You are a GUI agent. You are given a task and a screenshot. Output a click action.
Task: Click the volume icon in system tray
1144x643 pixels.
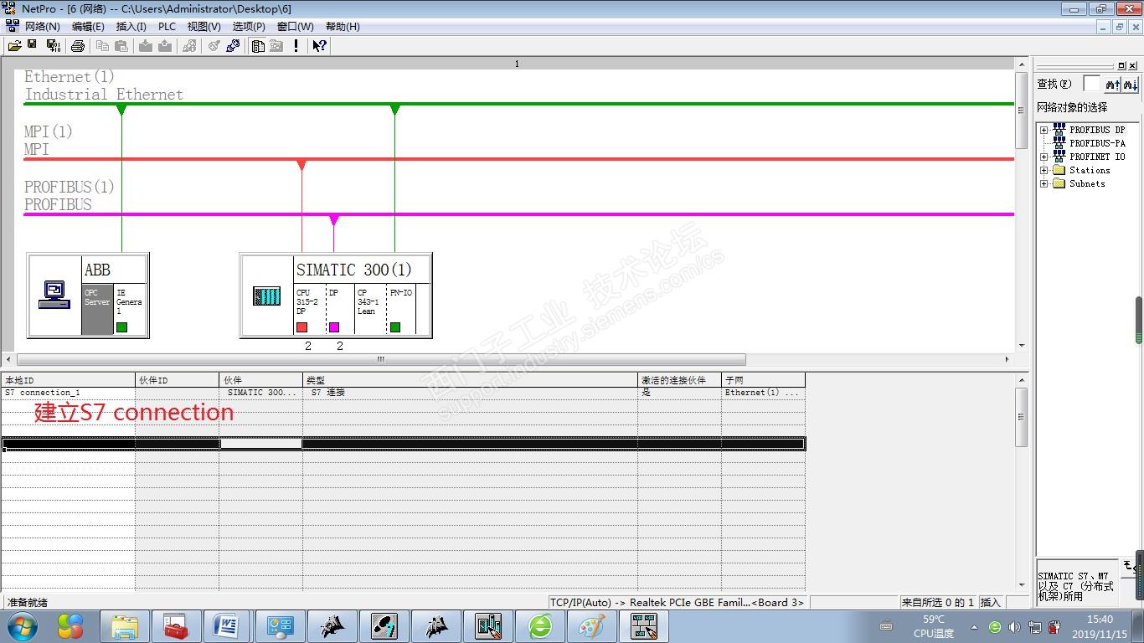coord(1014,626)
